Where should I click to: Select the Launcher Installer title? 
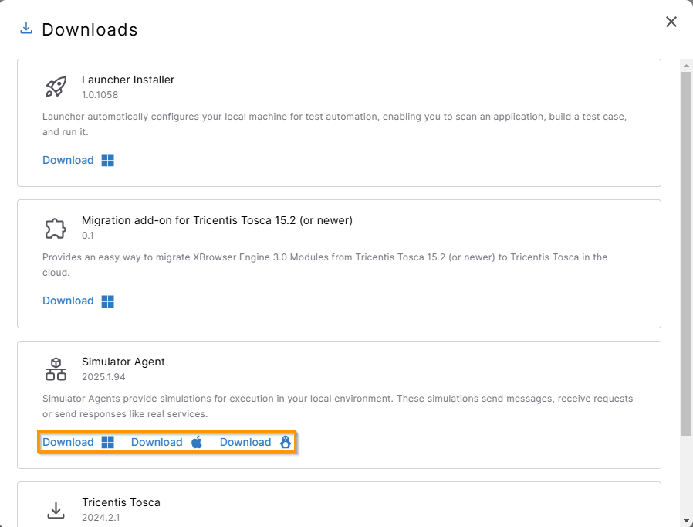click(128, 80)
